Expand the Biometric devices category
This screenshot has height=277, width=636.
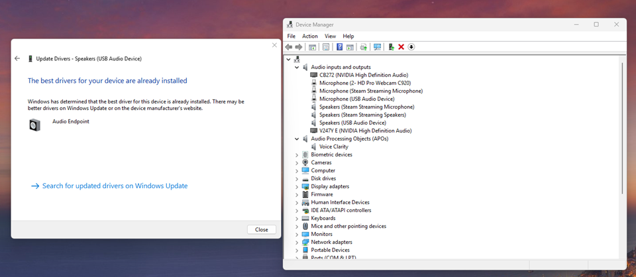(x=297, y=155)
